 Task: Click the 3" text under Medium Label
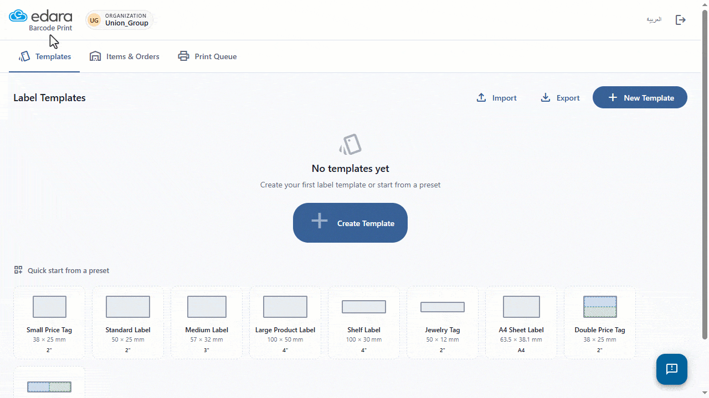[x=207, y=350]
